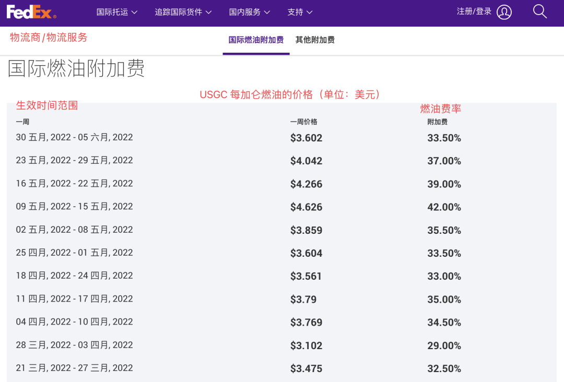Click the 一周 column header

coord(21,122)
